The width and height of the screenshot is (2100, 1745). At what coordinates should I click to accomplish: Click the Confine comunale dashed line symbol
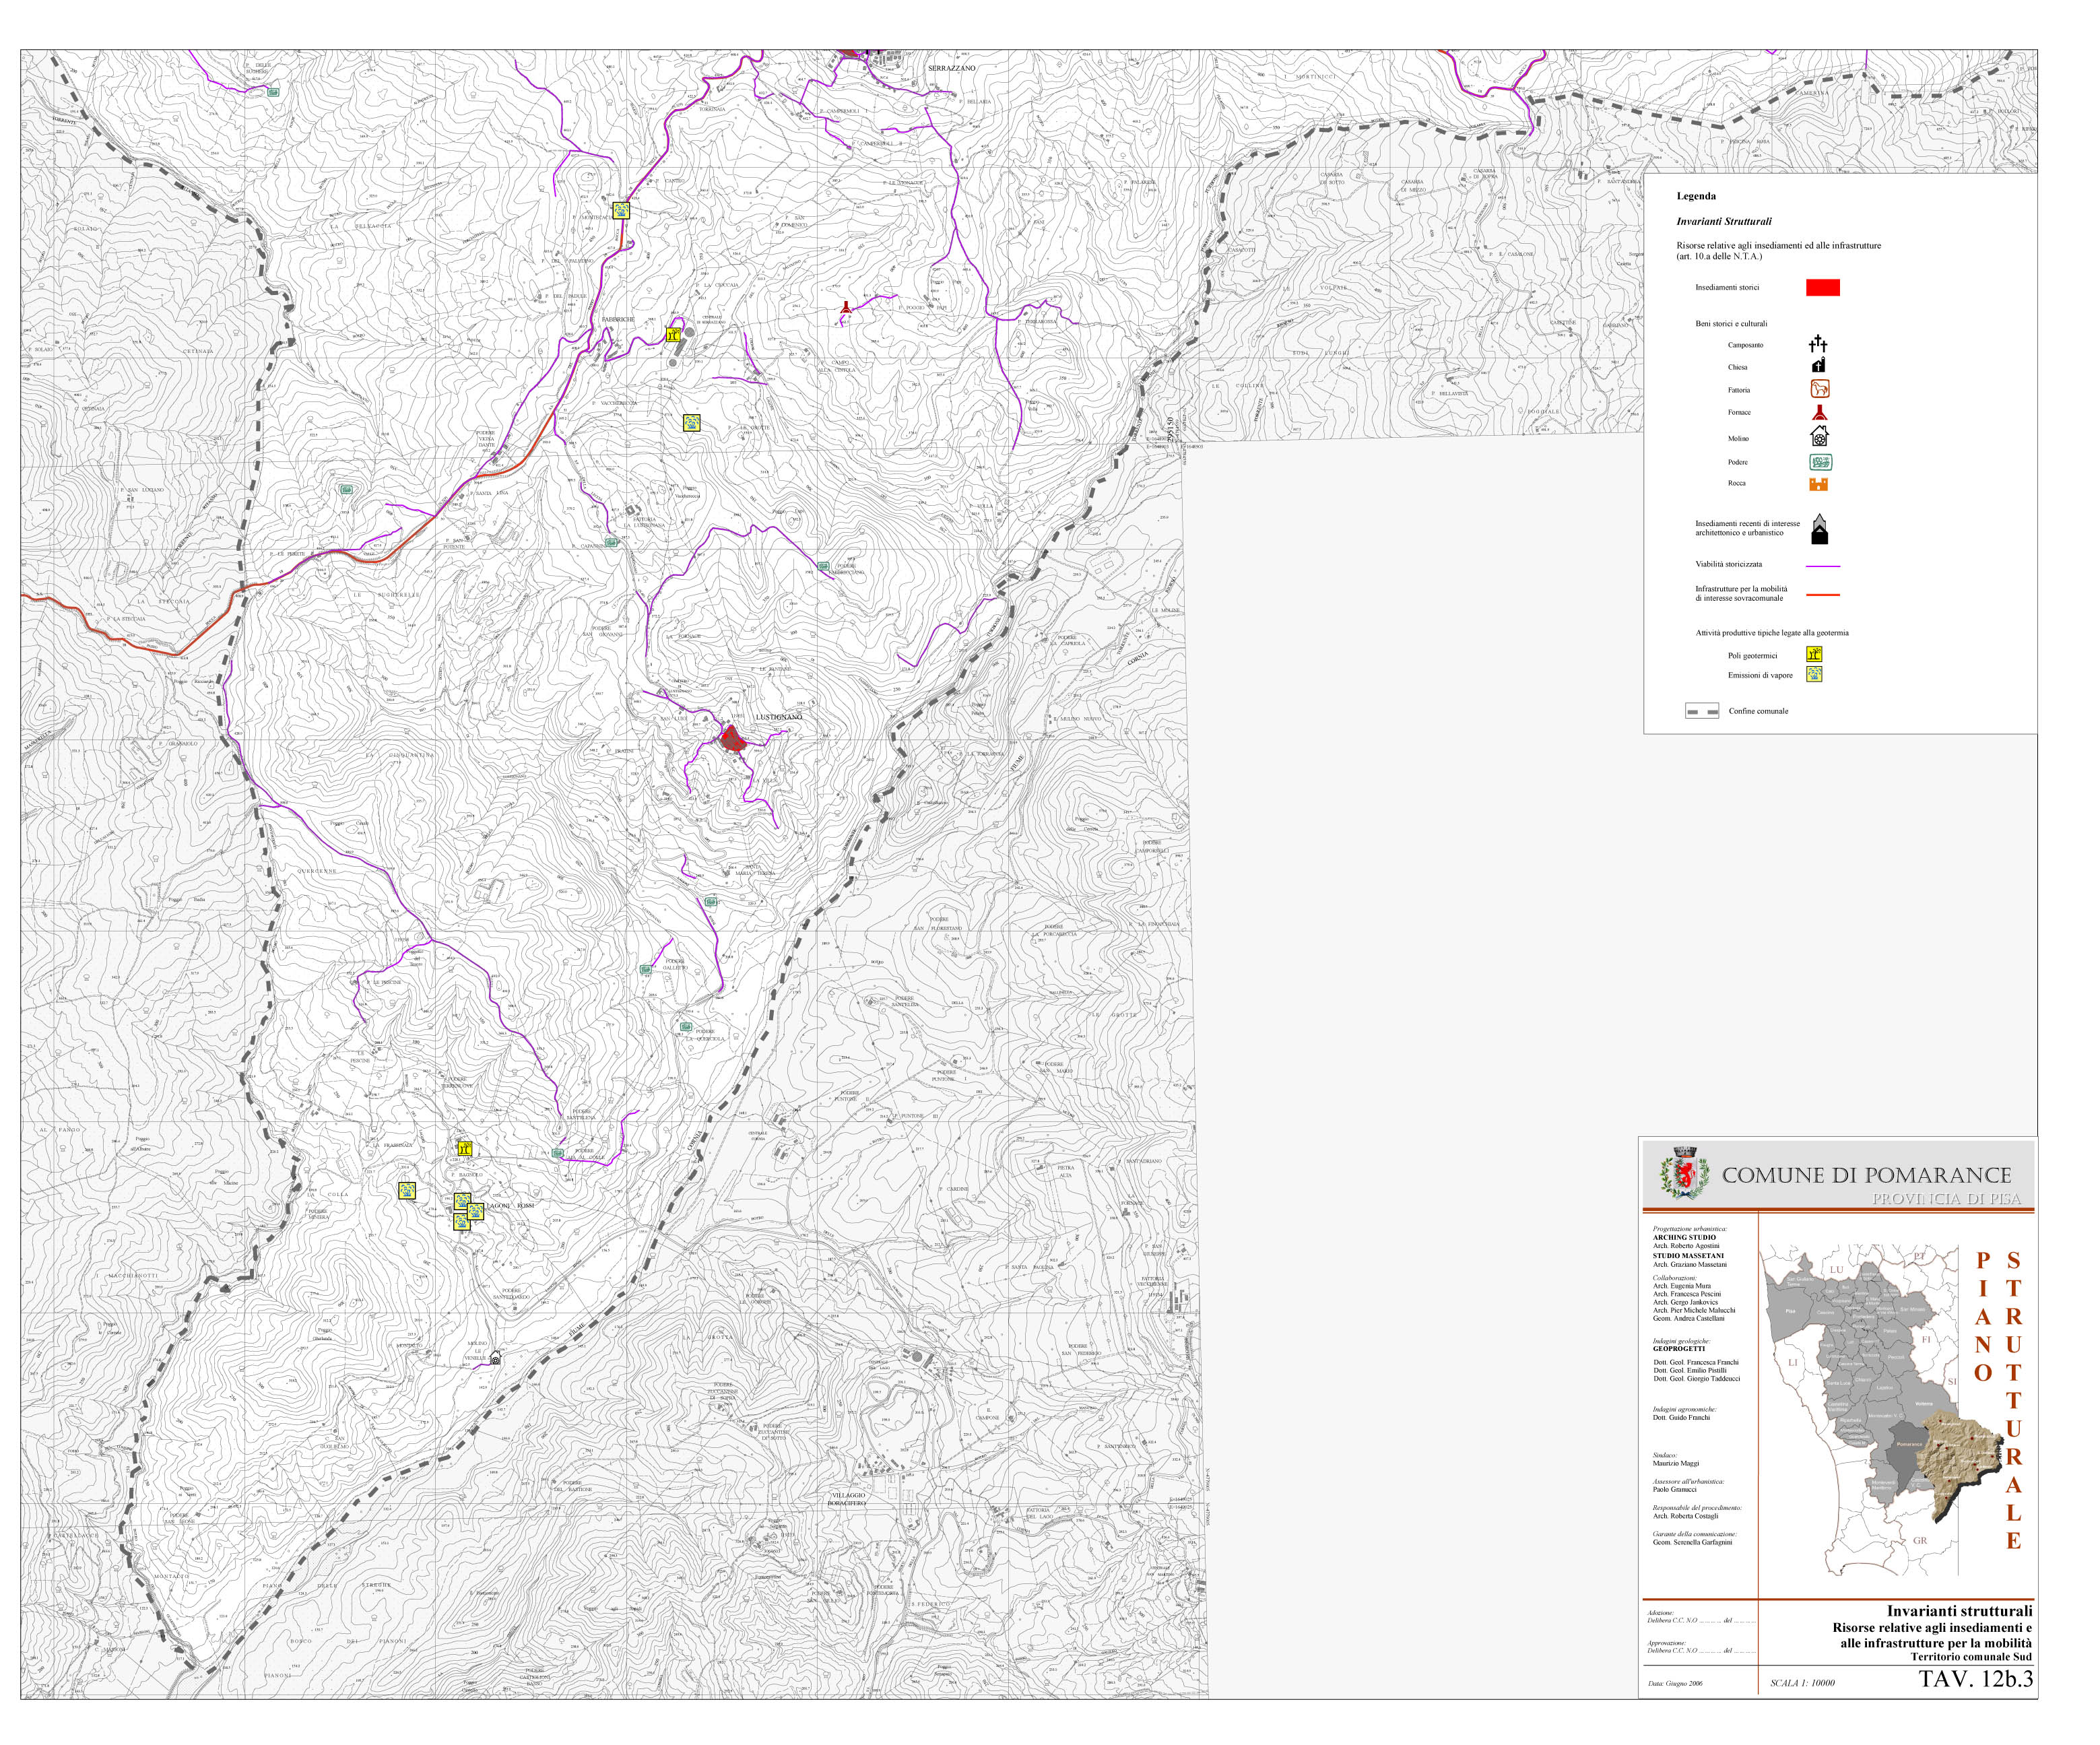(1702, 712)
